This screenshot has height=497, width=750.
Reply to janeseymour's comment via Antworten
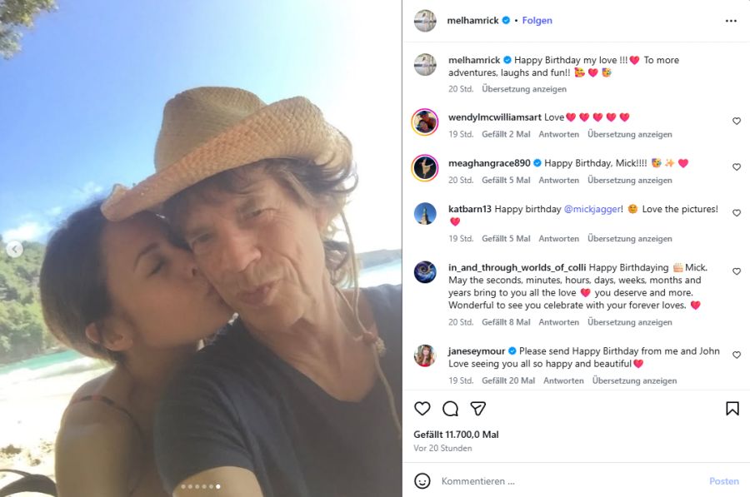click(563, 380)
